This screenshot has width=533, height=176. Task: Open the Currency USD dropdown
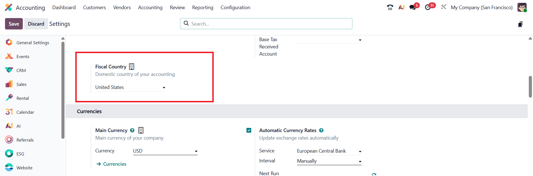tap(165, 151)
